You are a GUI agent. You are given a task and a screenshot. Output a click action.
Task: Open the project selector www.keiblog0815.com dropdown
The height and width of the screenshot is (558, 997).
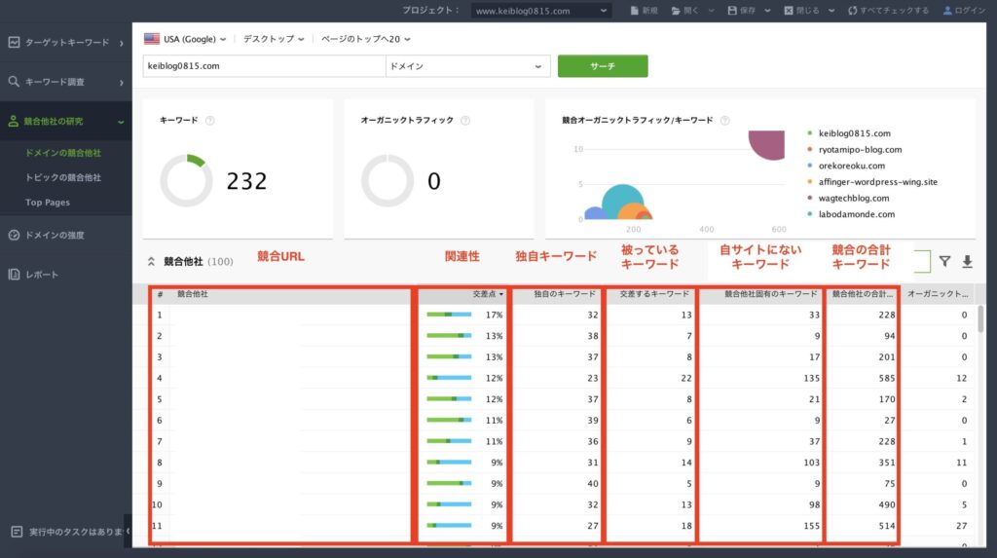pyautogui.click(x=541, y=11)
